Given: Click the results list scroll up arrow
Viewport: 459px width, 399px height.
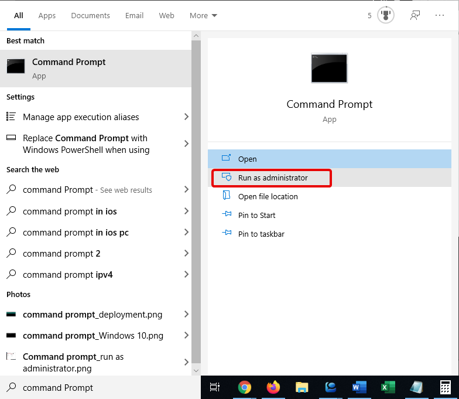Looking at the screenshot, I should [196, 36].
